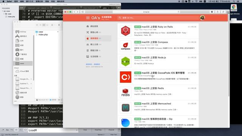Open the 'macOS 上安裝 Node.js' article title
Screen dimensions: 242x136
[154, 57]
